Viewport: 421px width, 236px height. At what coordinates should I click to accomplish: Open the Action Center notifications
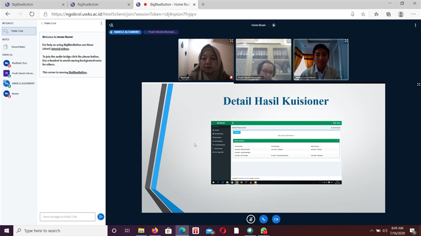click(413, 231)
